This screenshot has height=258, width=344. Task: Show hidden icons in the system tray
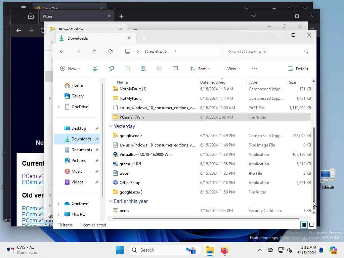click(x=260, y=250)
